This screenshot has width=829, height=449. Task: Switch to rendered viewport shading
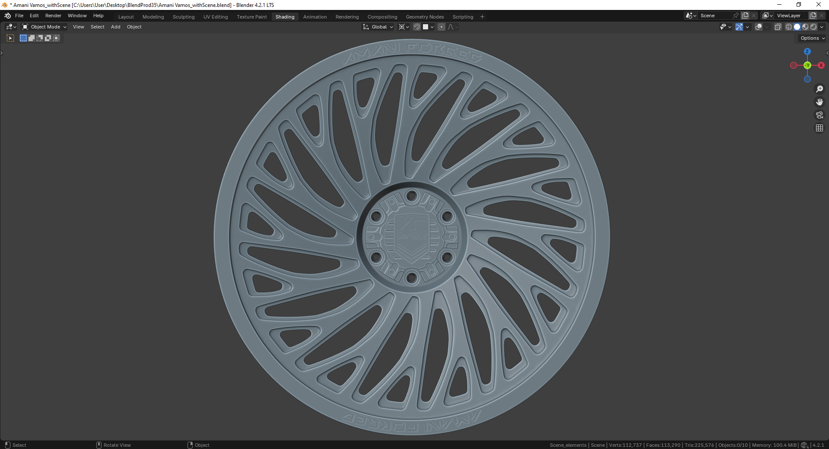click(x=813, y=27)
